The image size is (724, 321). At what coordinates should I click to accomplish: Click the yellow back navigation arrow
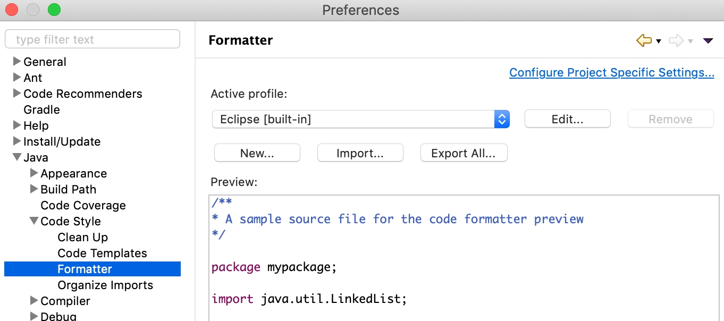point(644,40)
